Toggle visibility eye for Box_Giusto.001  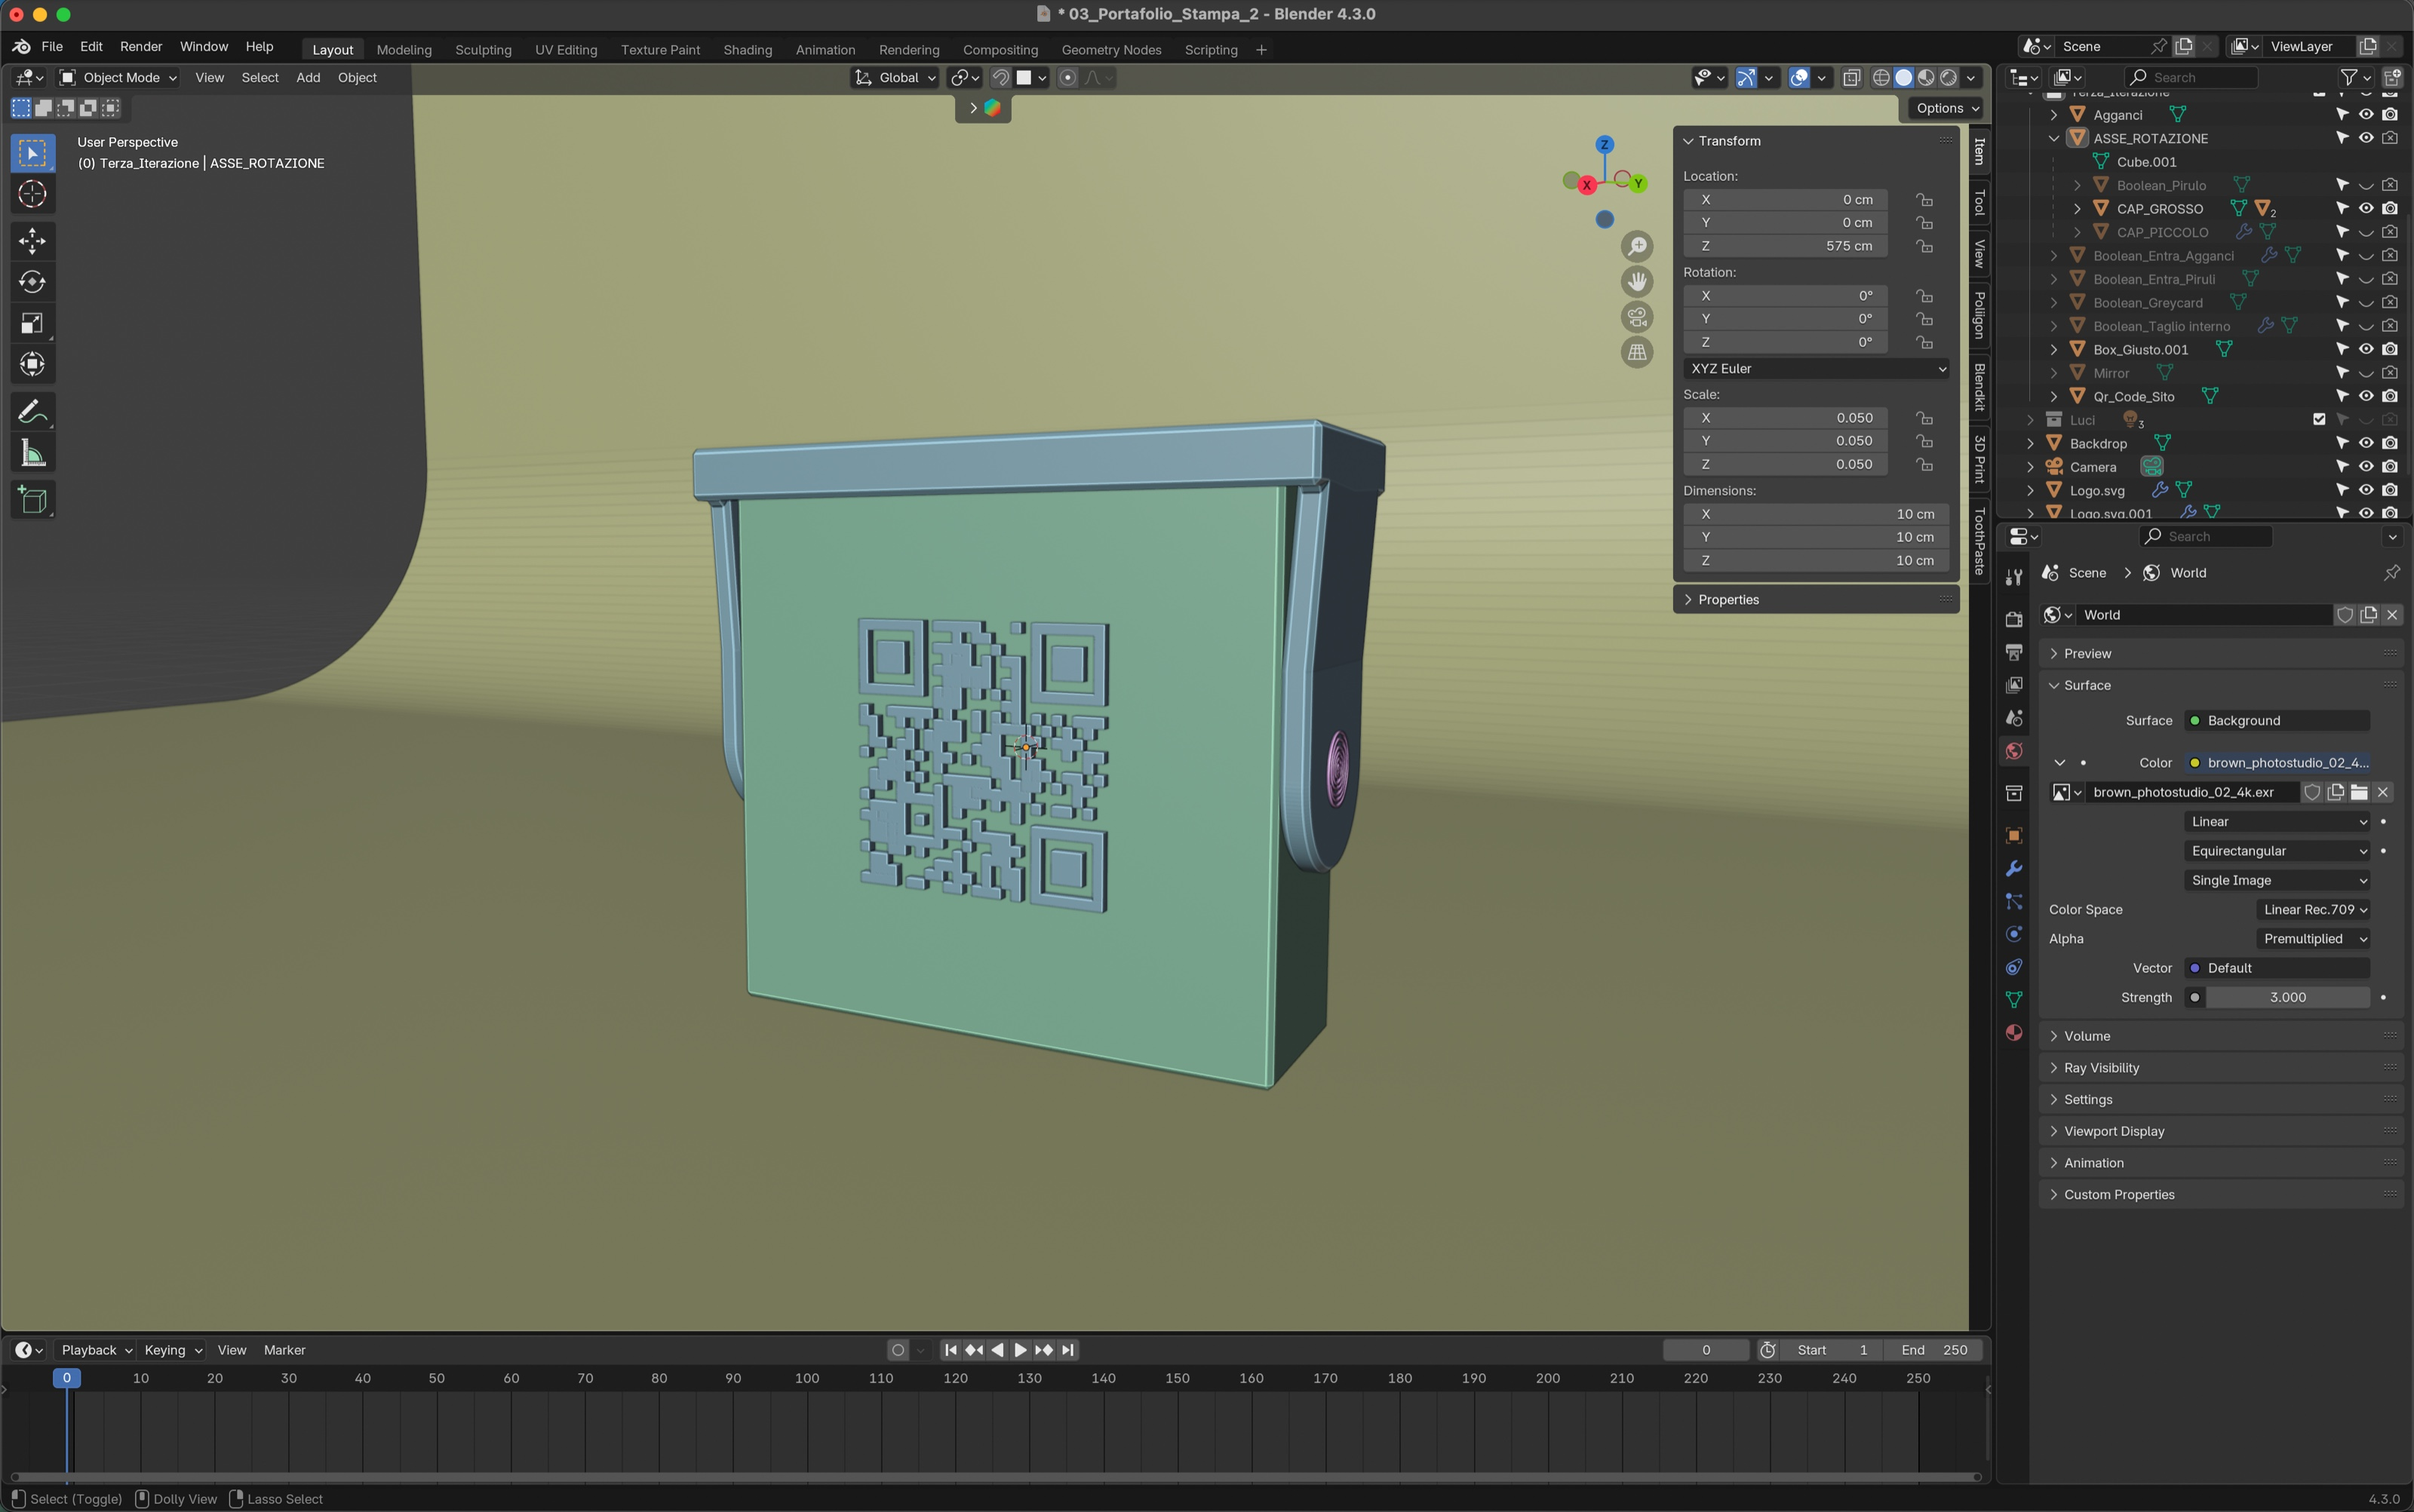tap(2366, 349)
